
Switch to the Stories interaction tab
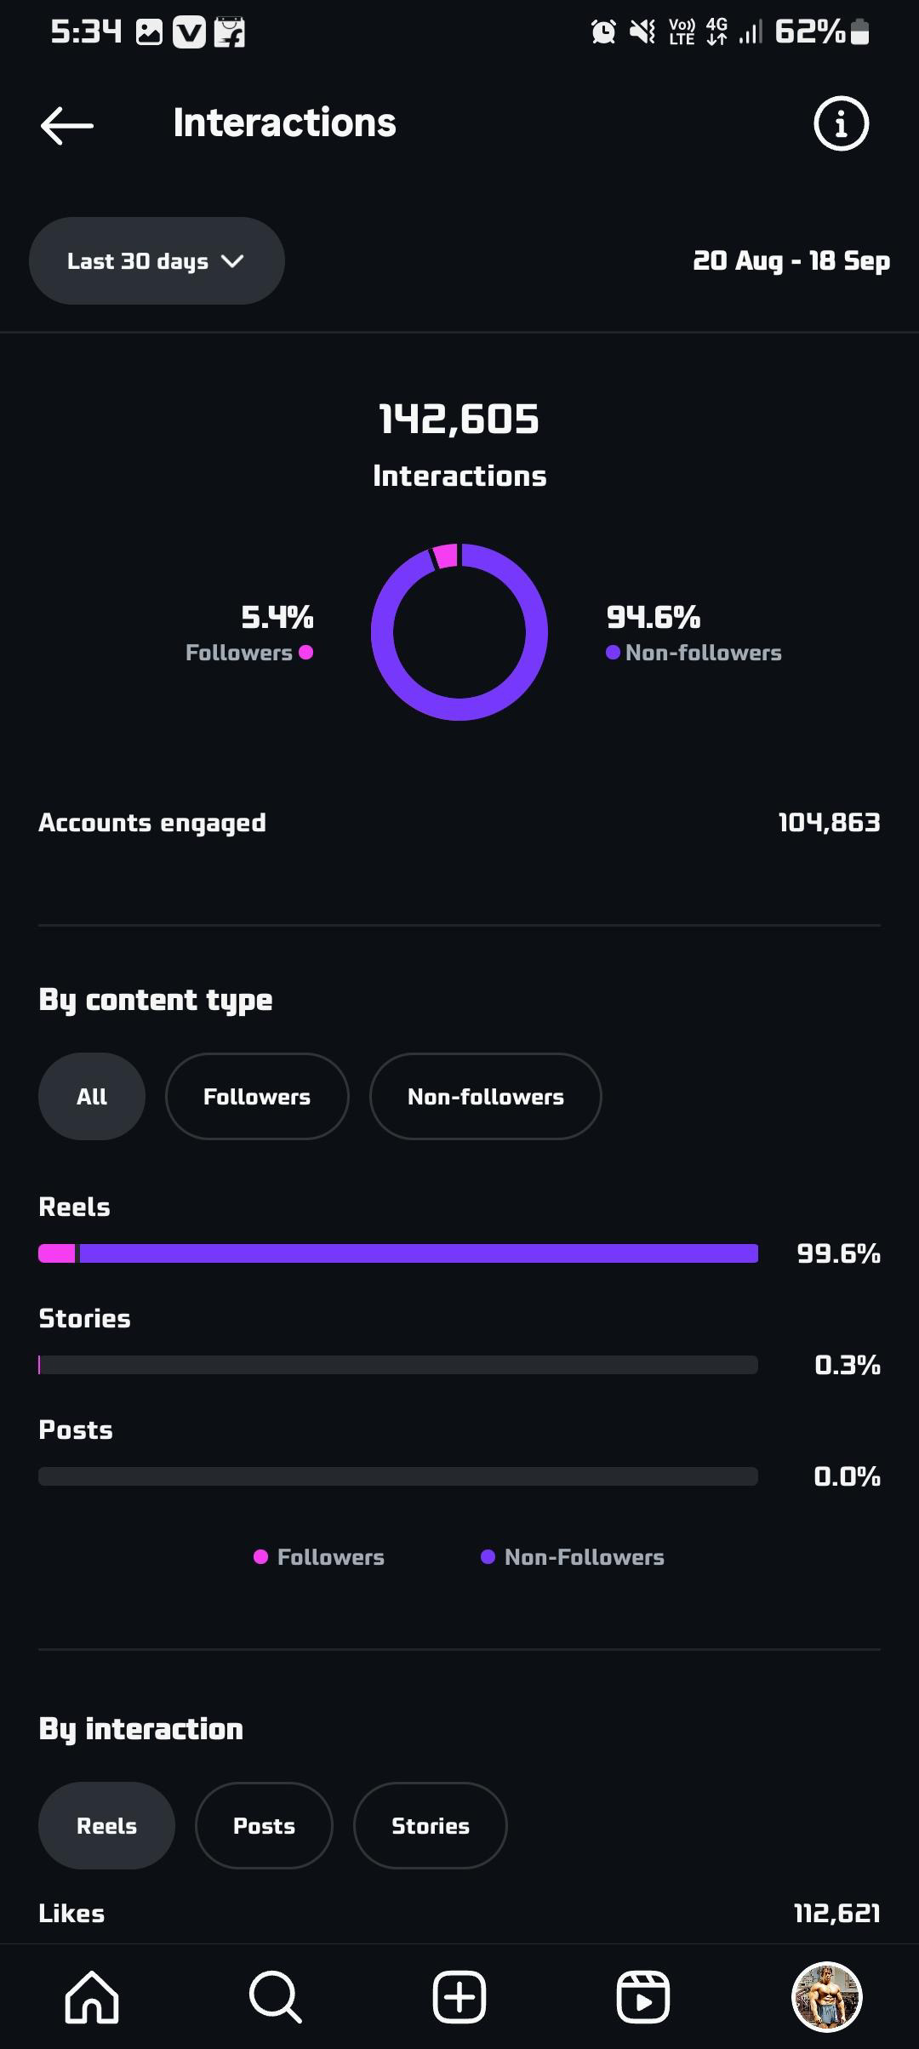click(430, 1826)
